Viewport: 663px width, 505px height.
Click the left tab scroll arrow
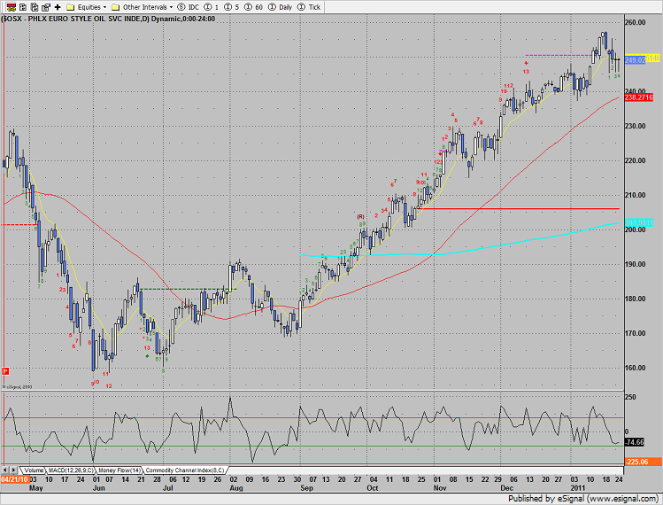5,470
